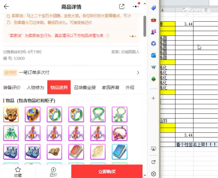Select the blue book item
The width and height of the screenshot is (218, 178).
[120, 152]
